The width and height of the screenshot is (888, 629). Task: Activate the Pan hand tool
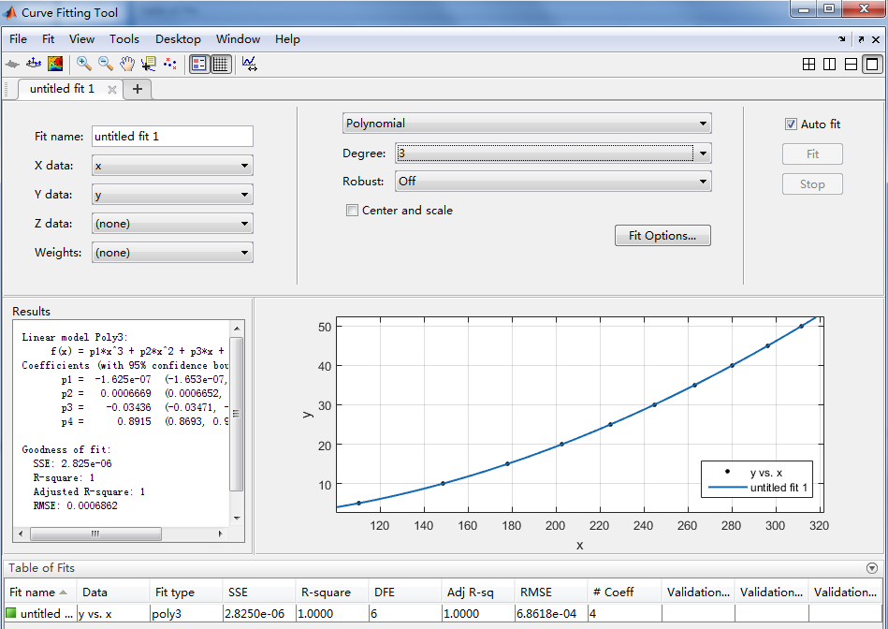click(x=127, y=64)
